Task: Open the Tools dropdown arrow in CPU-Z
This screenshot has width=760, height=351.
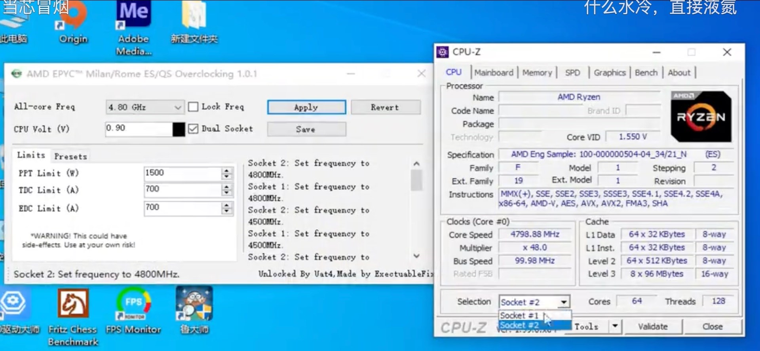Action: point(615,326)
